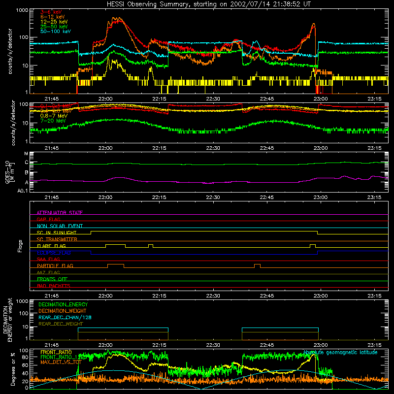Image resolution: width=394 pixels, height=394 pixels.
Task: Click the PARTICLE_FLAG pulse near 22:42
Action: pyautogui.click(x=257, y=266)
